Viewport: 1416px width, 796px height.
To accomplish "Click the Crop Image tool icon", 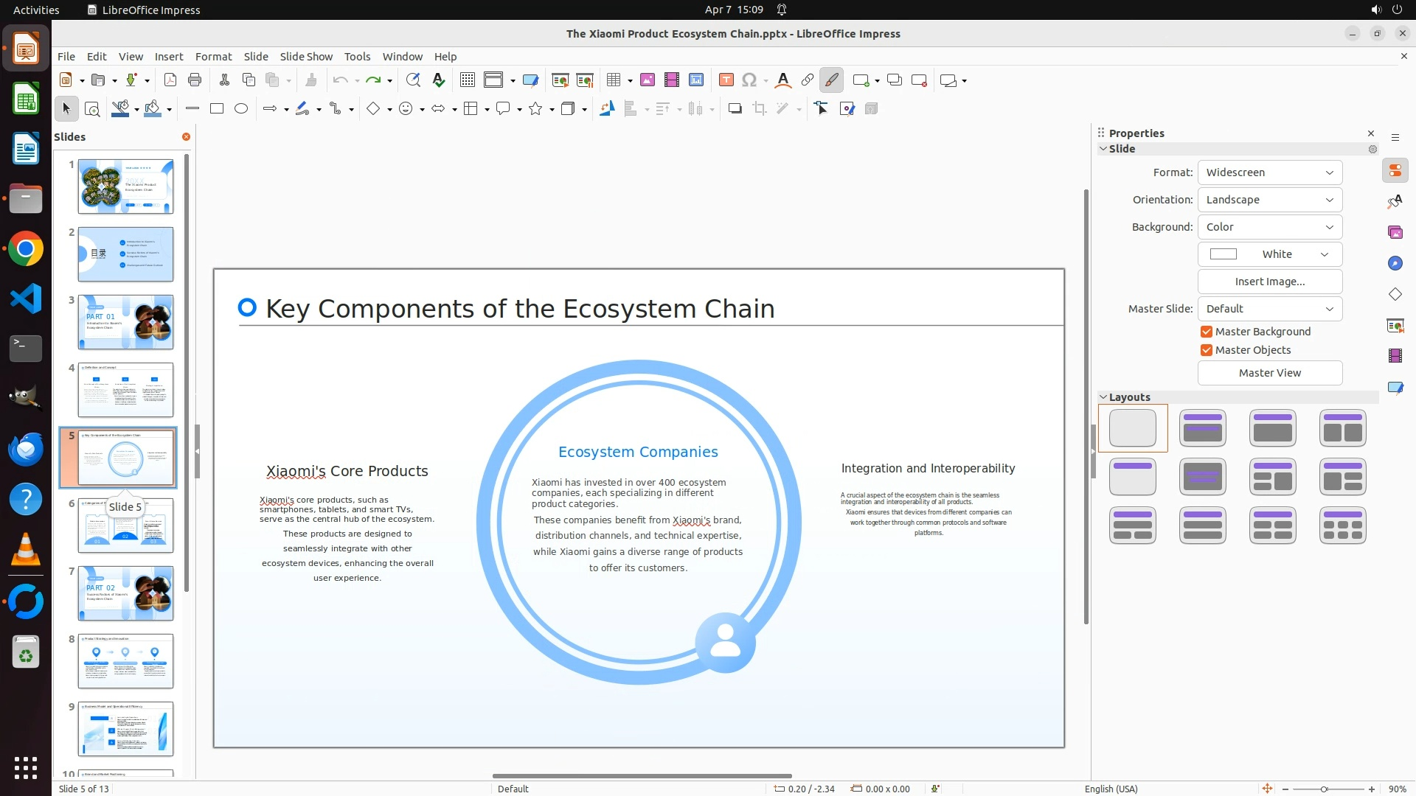I will pos(760,109).
